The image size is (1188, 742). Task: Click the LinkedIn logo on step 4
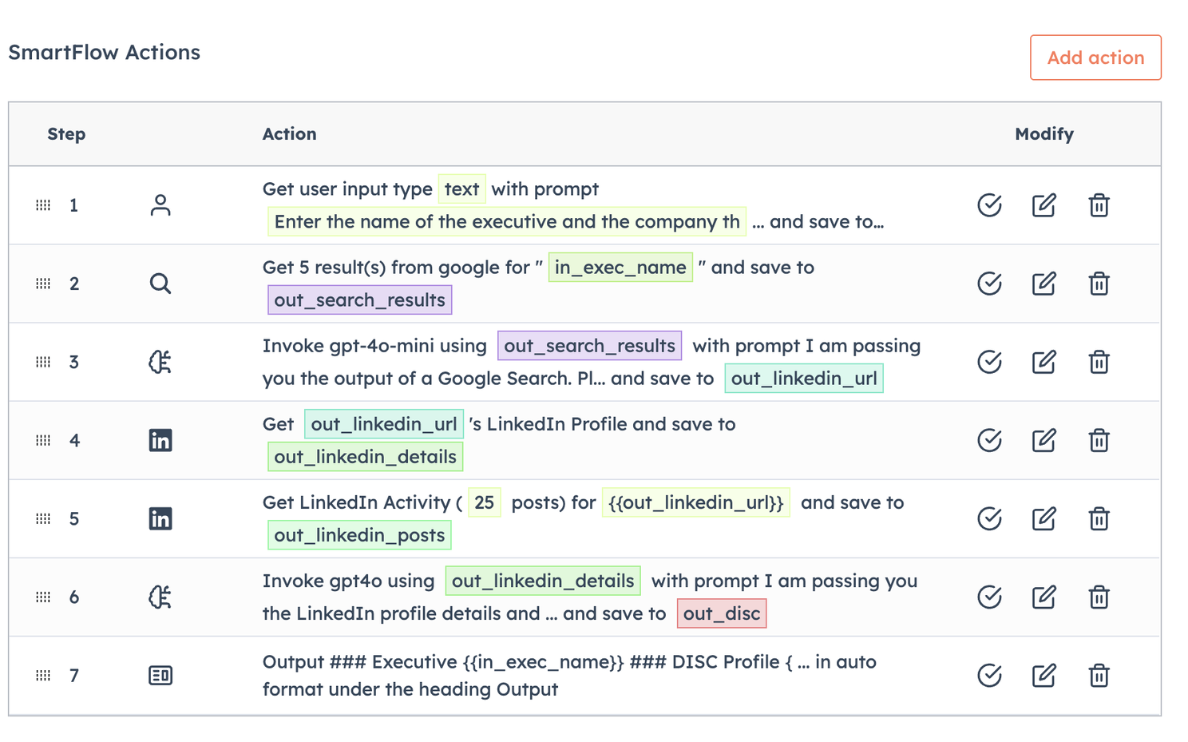click(x=160, y=440)
